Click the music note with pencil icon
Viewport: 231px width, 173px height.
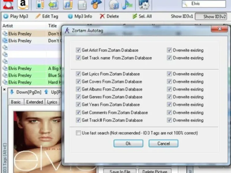(68, 5)
